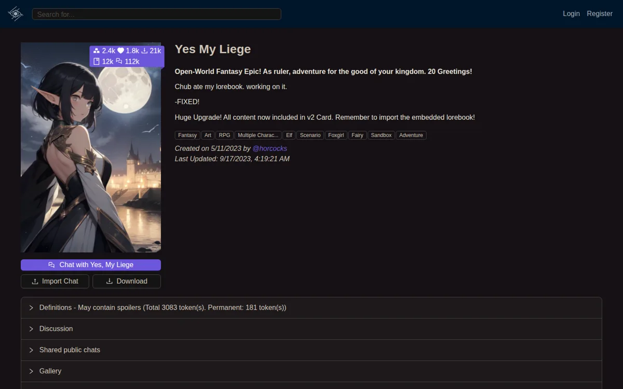Click the rating icon beside 2.4k
This screenshot has height=389, width=623.
coord(97,51)
